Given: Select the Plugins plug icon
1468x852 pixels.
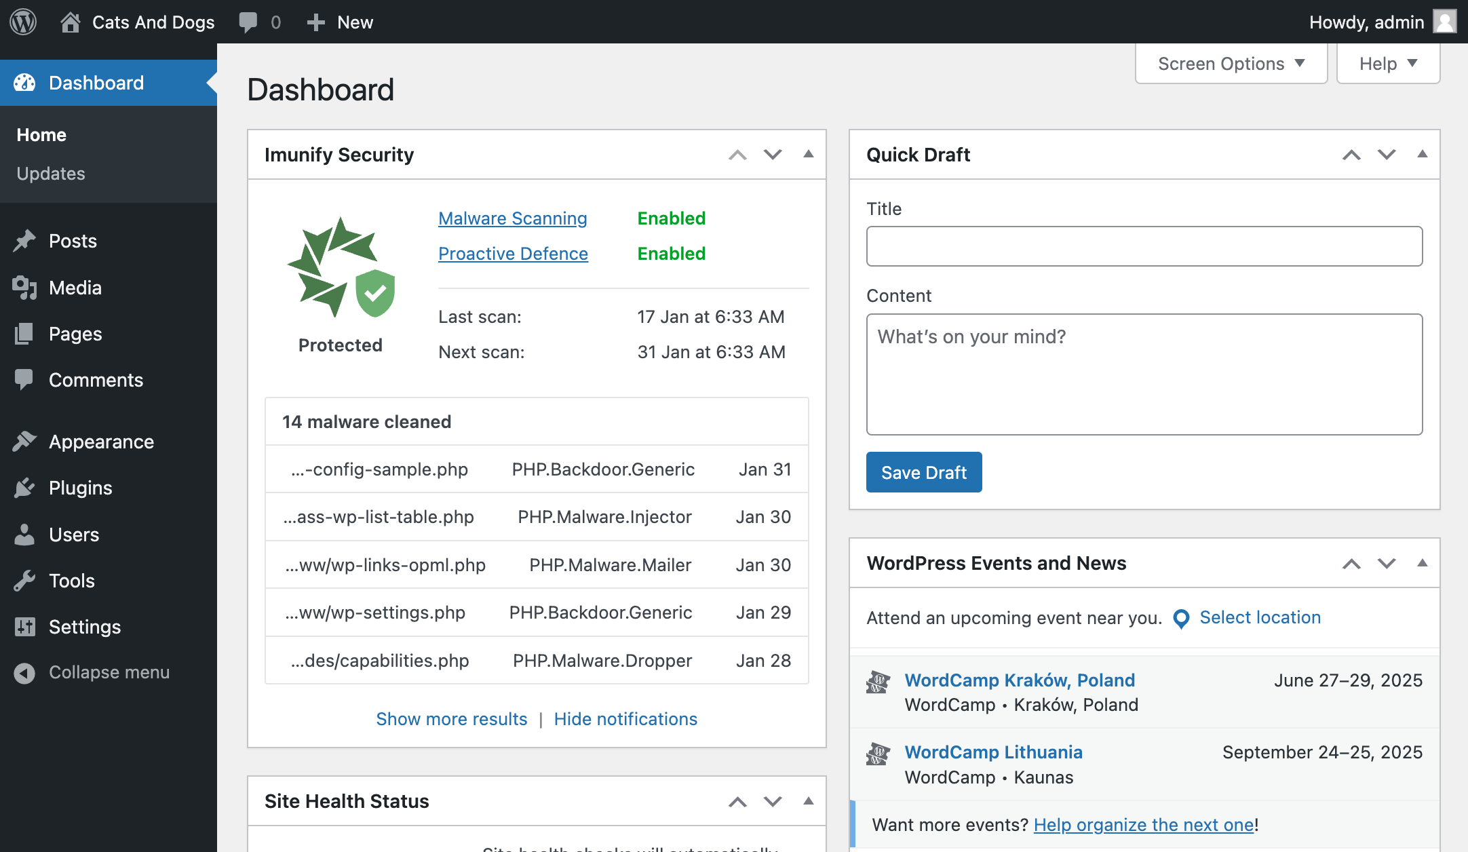Looking at the screenshot, I should tap(24, 488).
